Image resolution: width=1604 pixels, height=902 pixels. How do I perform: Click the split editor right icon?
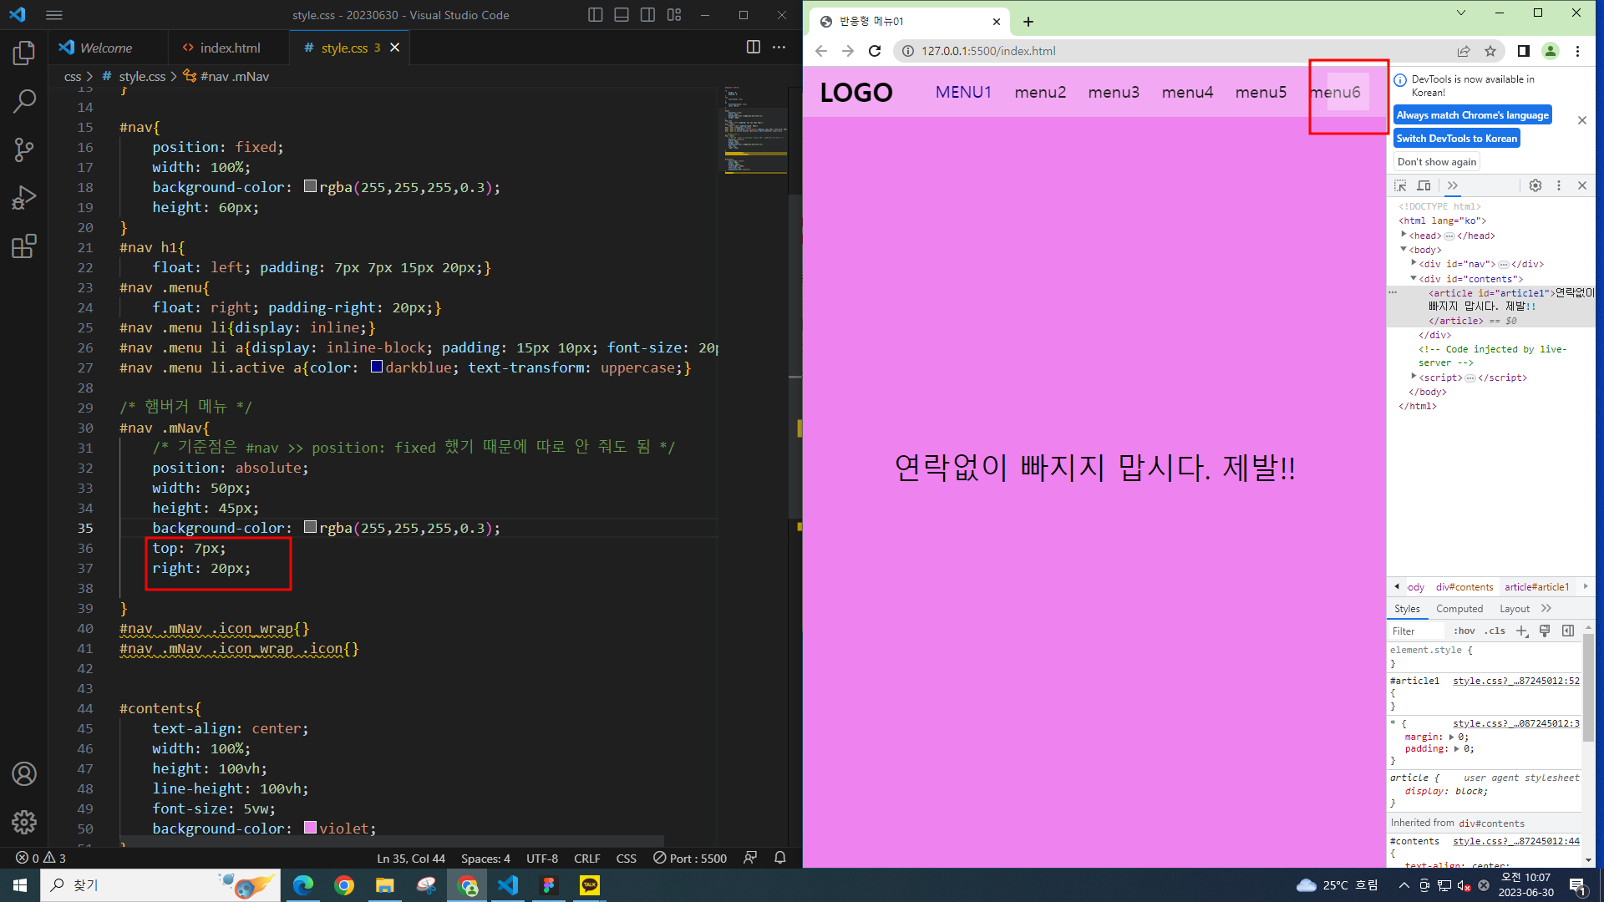[x=753, y=48]
